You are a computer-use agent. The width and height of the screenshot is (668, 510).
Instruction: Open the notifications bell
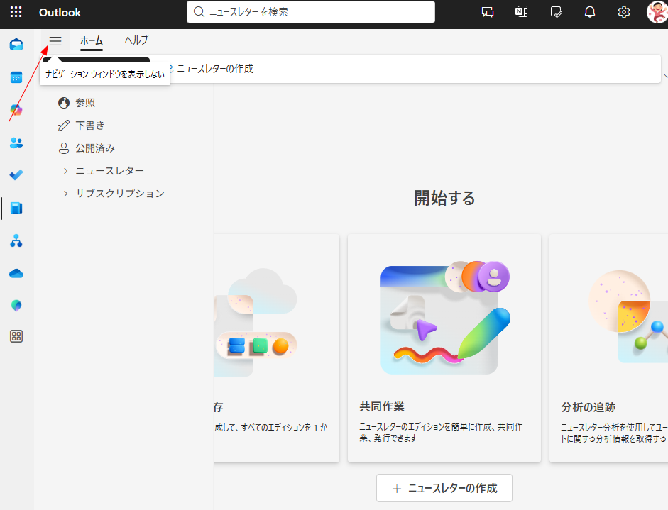(x=589, y=12)
